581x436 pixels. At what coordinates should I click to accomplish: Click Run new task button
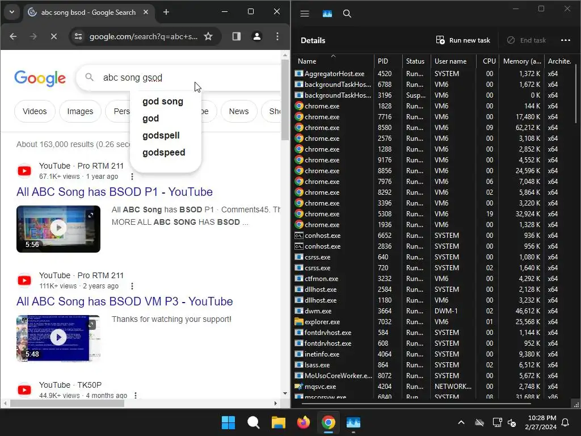[463, 40]
